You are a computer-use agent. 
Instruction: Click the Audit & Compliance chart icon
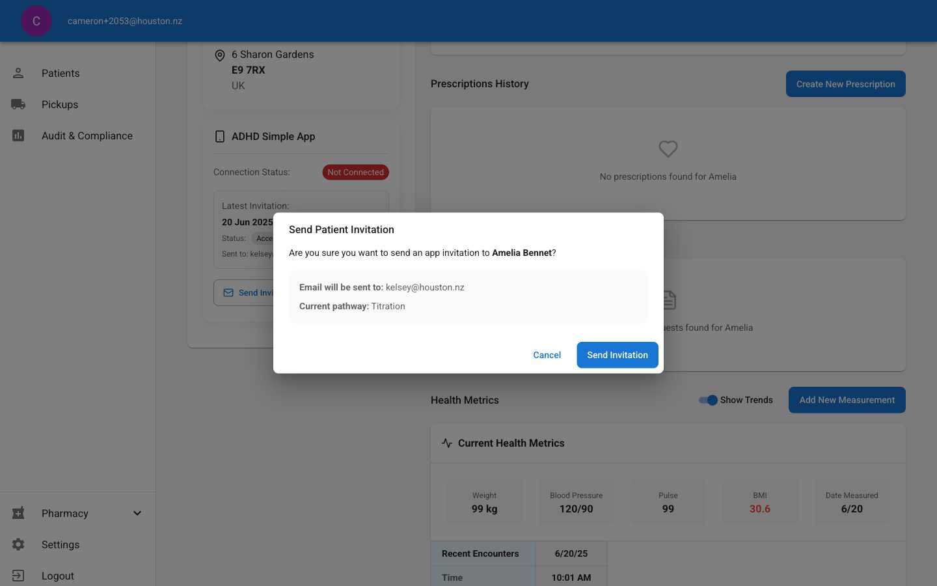coord(18,135)
